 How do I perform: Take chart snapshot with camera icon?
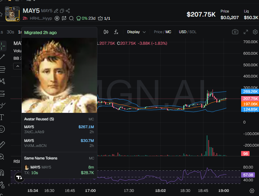(x=235, y=32)
